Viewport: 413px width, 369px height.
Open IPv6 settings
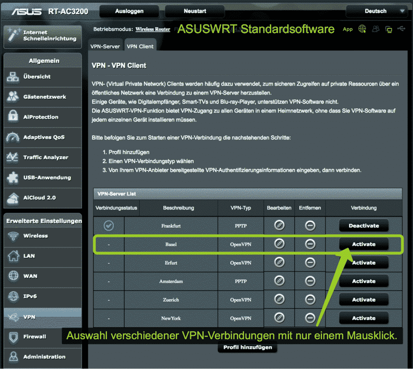(43, 297)
